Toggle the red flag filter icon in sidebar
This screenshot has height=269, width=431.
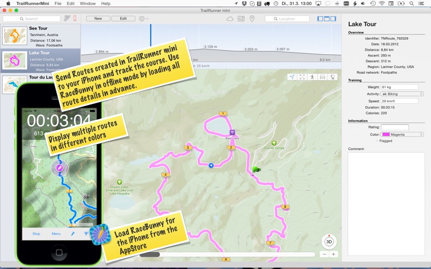coord(75,18)
